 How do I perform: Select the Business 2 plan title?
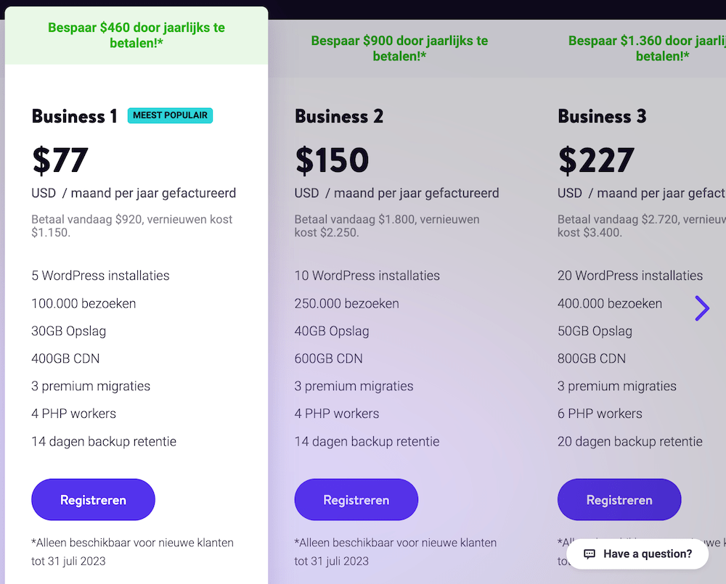[x=339, y=116]
